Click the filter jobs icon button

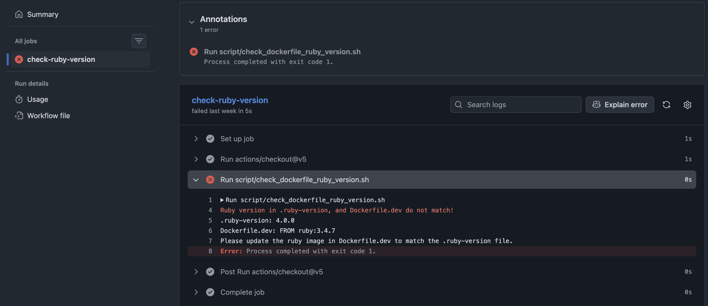(x=139, y=41)
